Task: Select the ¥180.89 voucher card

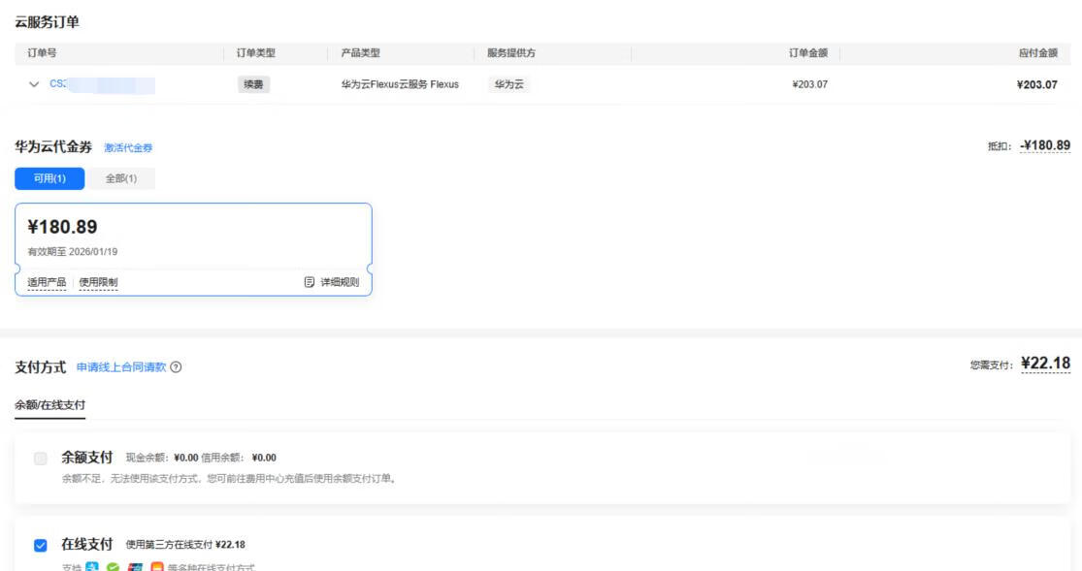Action: click(192, 238)
